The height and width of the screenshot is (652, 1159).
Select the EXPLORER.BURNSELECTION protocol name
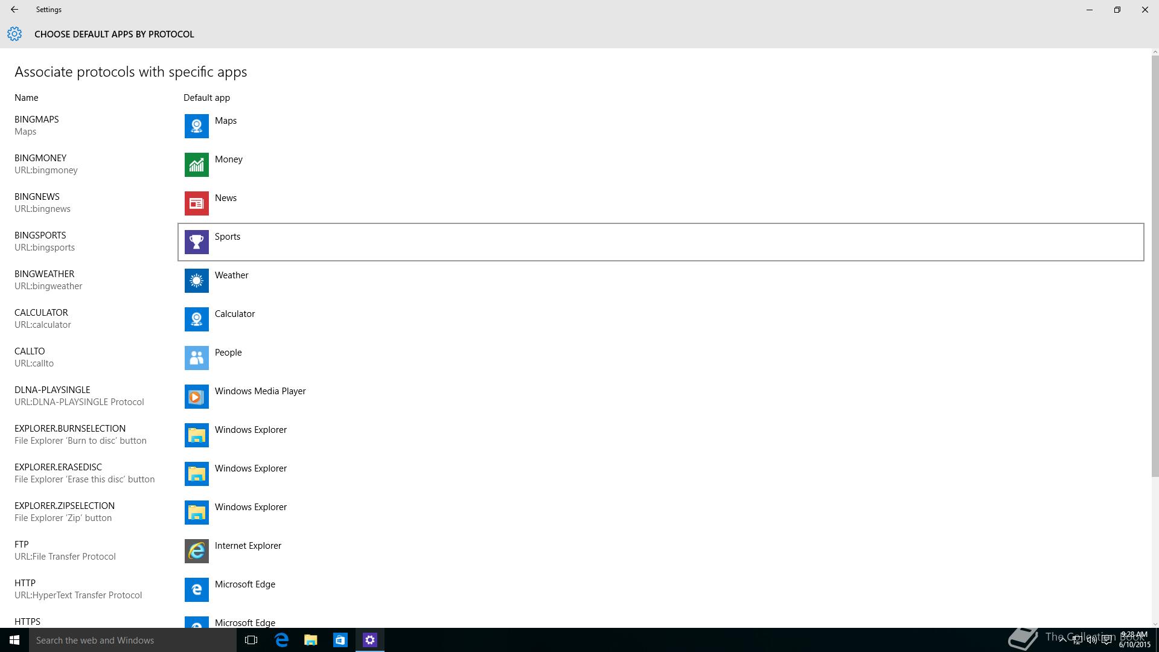[70, 429]
